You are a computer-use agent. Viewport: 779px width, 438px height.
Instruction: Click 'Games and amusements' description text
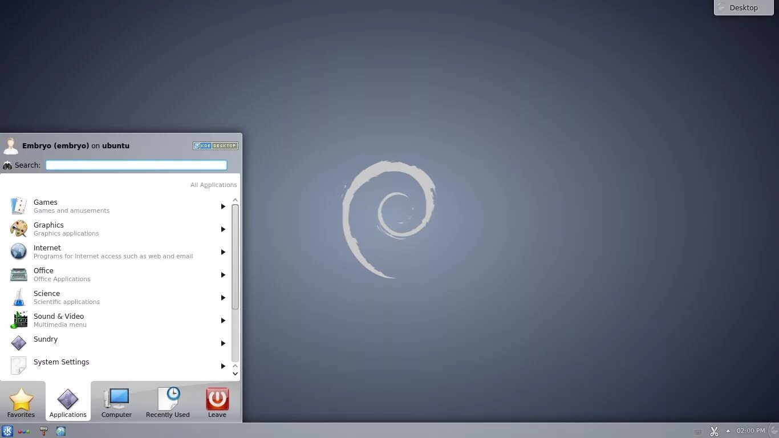coord(72,210)
